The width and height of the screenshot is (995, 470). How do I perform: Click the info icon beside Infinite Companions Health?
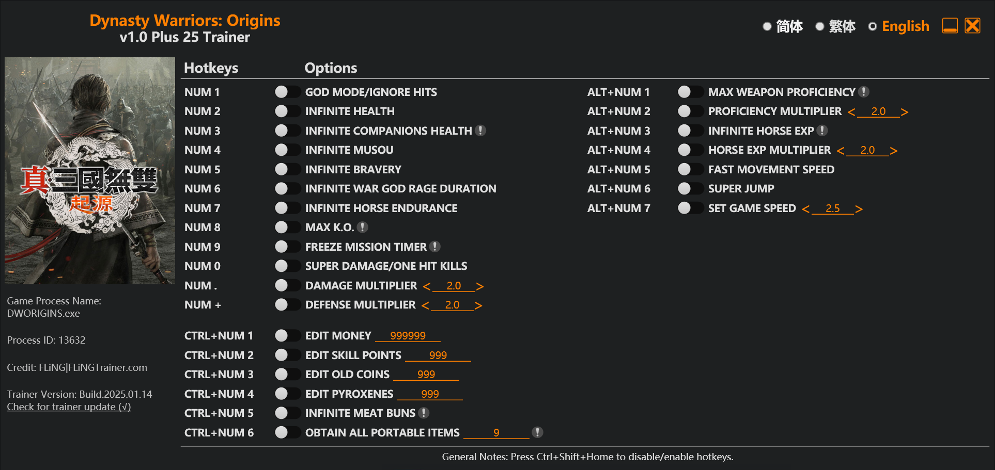(x=480, y=131)
